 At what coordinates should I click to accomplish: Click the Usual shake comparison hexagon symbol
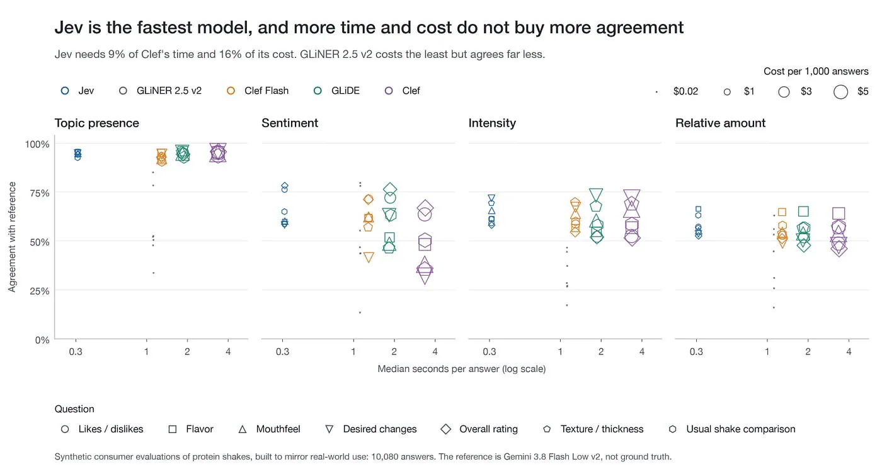coord(673,429)
